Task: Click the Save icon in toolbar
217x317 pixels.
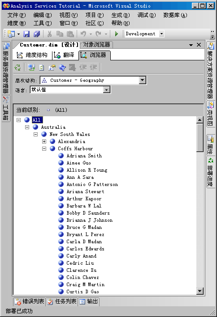Action: point(26,34)
